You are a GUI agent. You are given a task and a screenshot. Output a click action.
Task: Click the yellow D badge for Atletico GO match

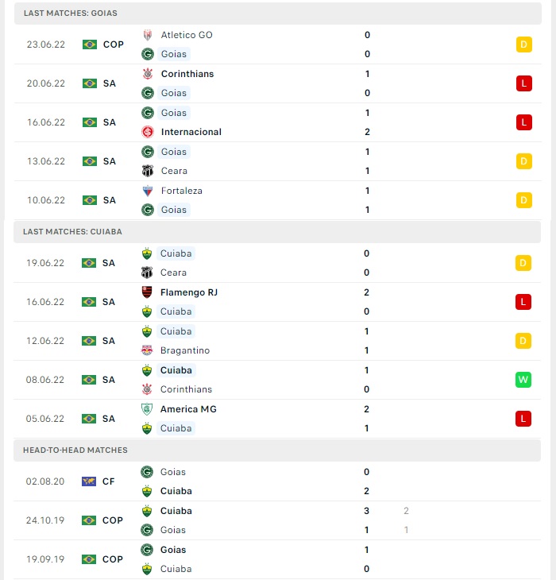[x=524, y=44]
